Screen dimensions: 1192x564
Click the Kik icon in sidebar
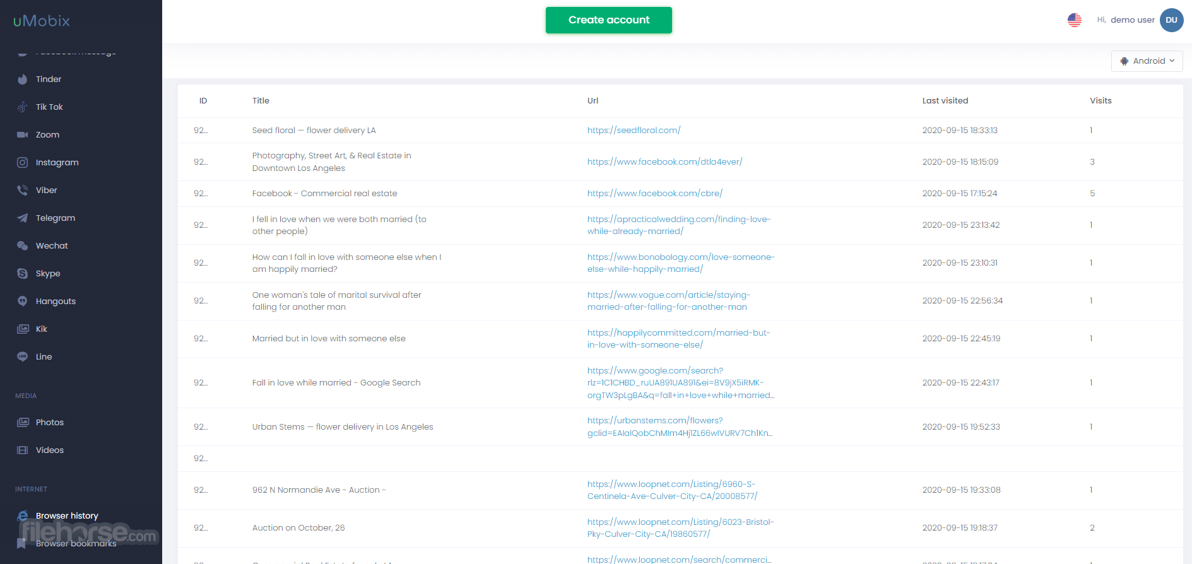pyautogui.click(x=23, y=329)
